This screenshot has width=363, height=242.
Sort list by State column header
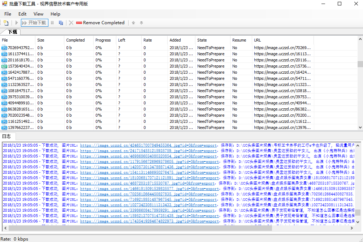[x=202, y=40]
